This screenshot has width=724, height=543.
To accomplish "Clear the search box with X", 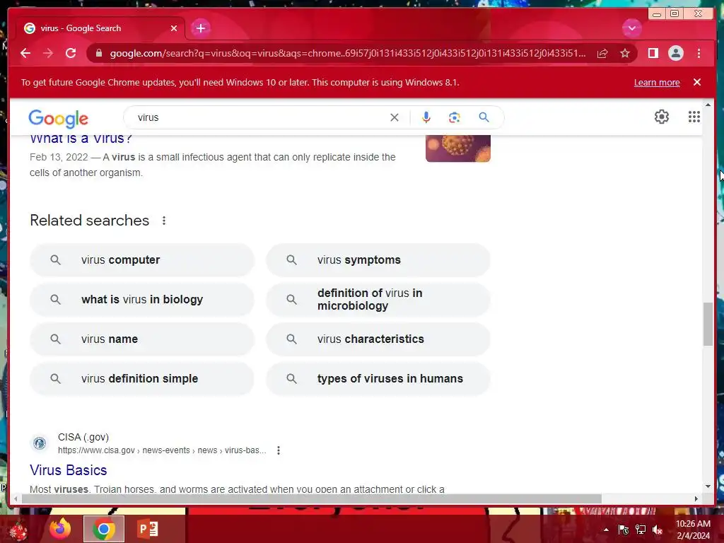I will (395, 117).
